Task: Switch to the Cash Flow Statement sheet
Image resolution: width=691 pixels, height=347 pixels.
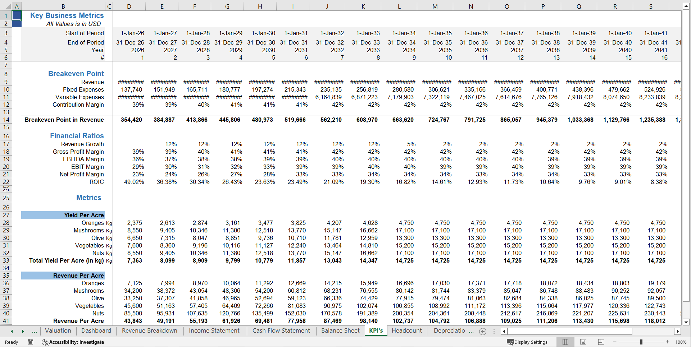Action: [281, 331]
